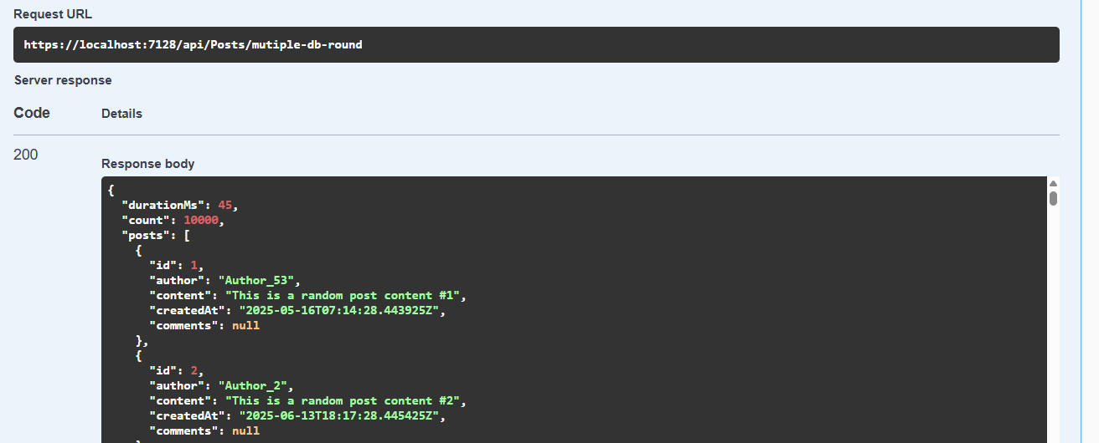The height and width of the screenshot is (443, 1099).
Task: Click the response body scrollbar thumb
Action: point(1053,198)
